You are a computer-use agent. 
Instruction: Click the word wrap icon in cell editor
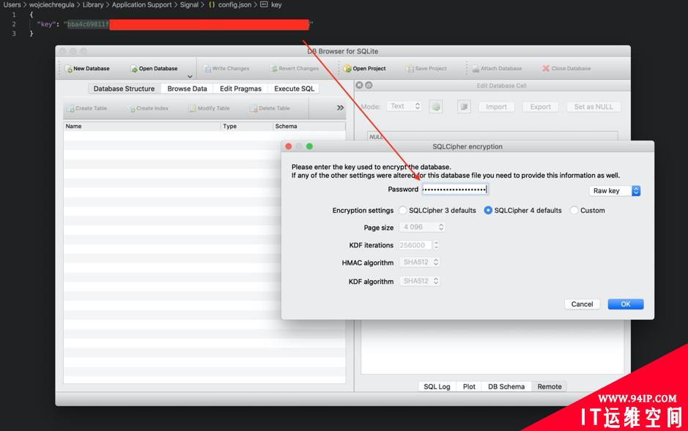tap(464, 106)
